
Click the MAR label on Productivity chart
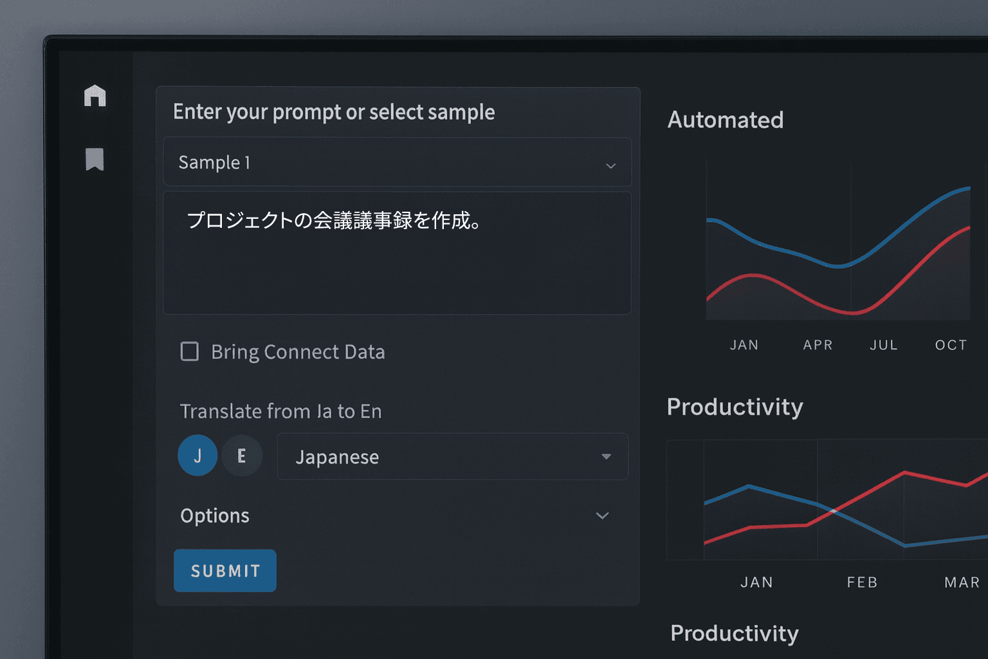coord(961,582)
